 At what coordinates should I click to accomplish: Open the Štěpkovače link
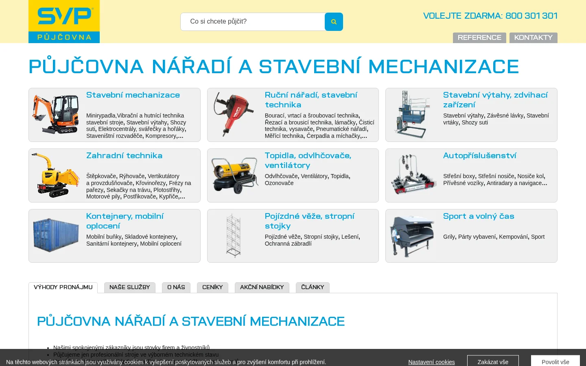coord(101,176)
